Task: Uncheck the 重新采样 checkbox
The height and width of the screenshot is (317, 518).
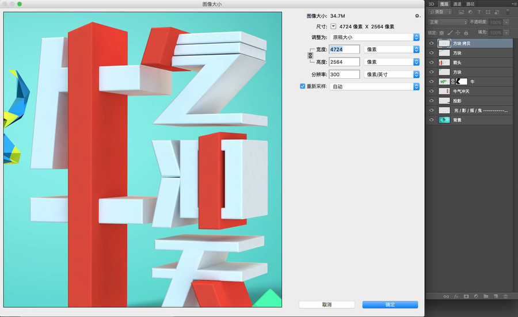Action: tap(302, 86)
